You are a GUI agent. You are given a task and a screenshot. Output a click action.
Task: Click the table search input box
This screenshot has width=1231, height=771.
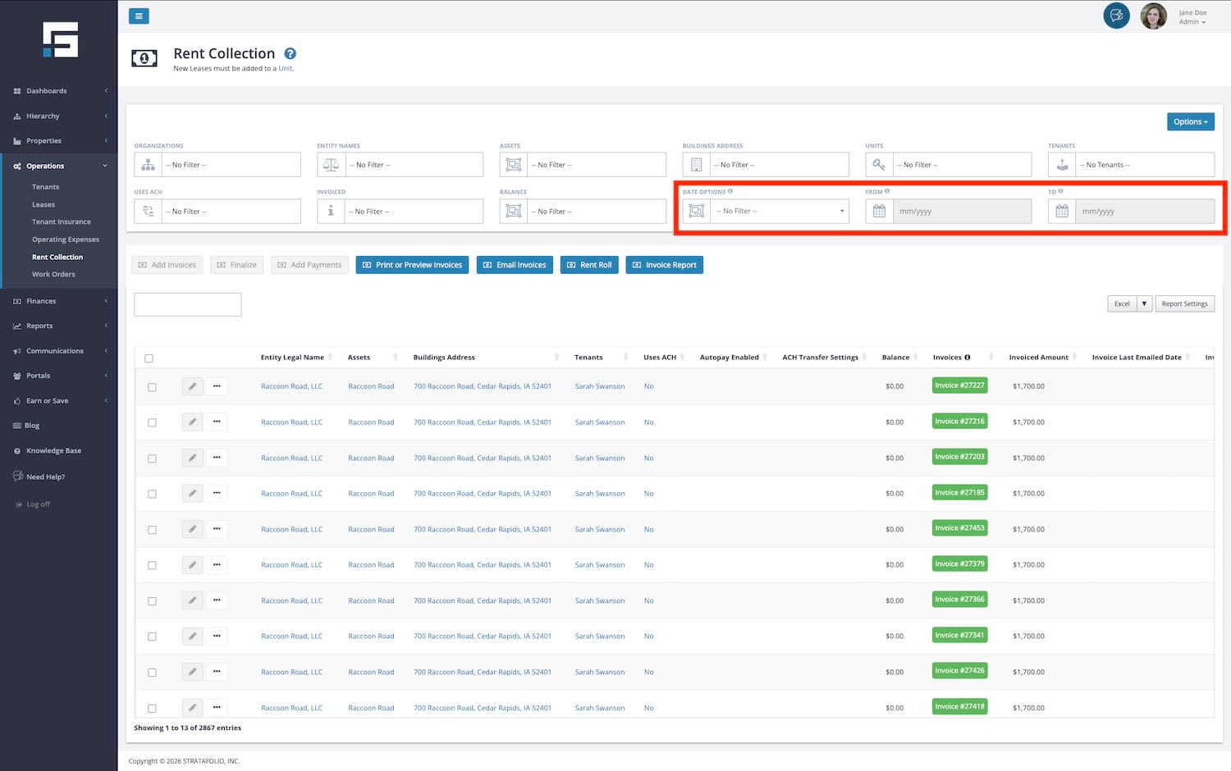(x=188, y=305)
